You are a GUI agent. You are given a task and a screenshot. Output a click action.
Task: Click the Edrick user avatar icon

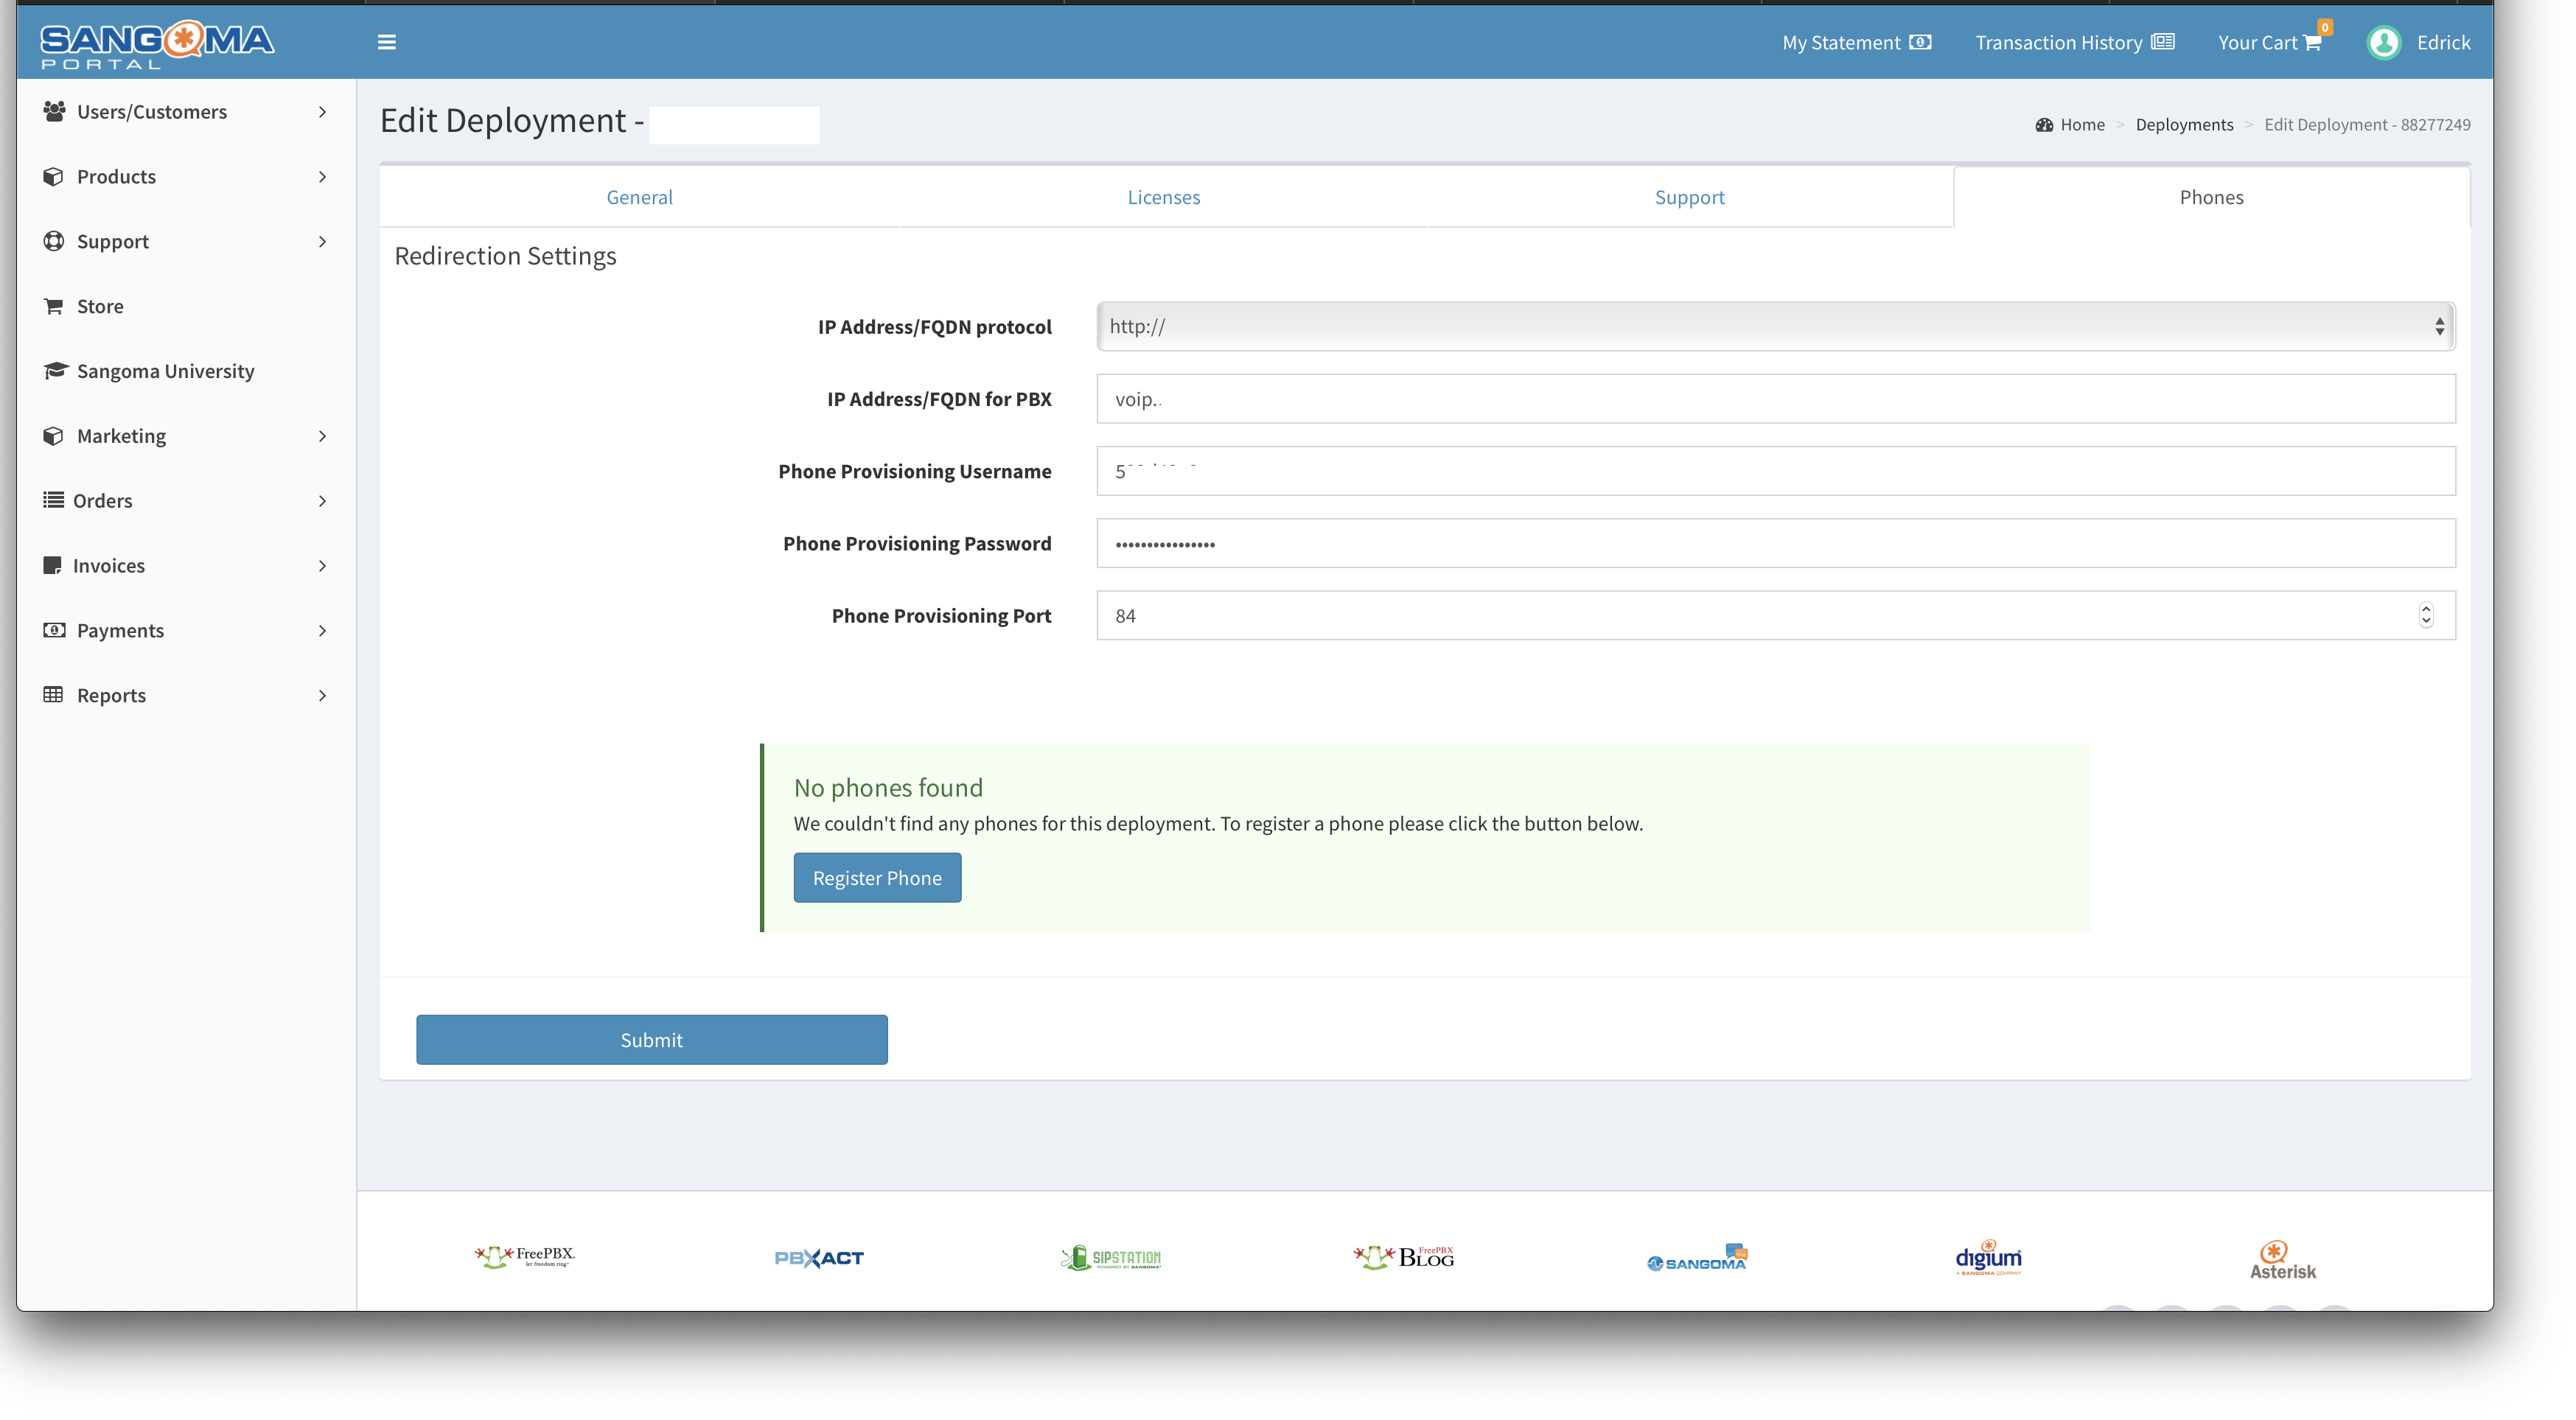(2384, 42)
